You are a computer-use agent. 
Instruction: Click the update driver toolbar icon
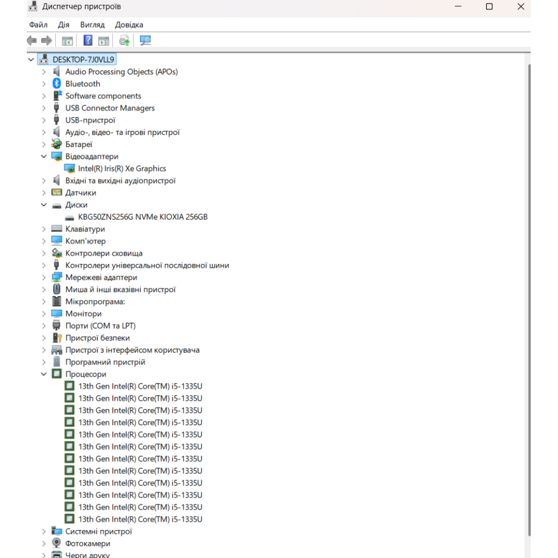tap(124, 40)
